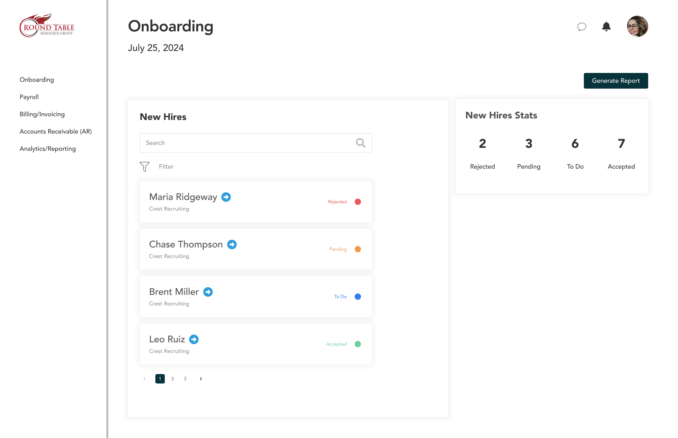The height and width of the screenshot is (438, 678).
Task: Open Brent Miller's details arrow
Action: (x=208, y=292)
